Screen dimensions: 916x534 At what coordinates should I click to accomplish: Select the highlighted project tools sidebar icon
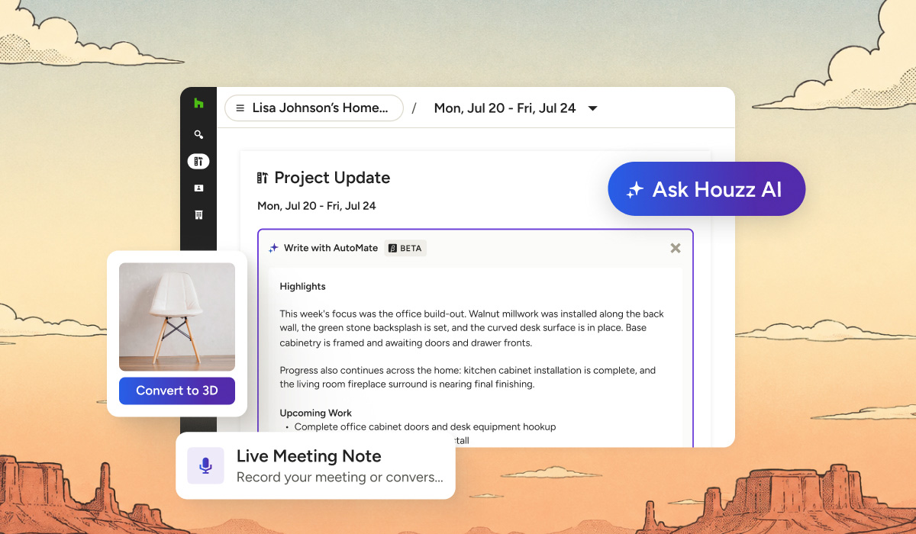click(x=198, y=161)
